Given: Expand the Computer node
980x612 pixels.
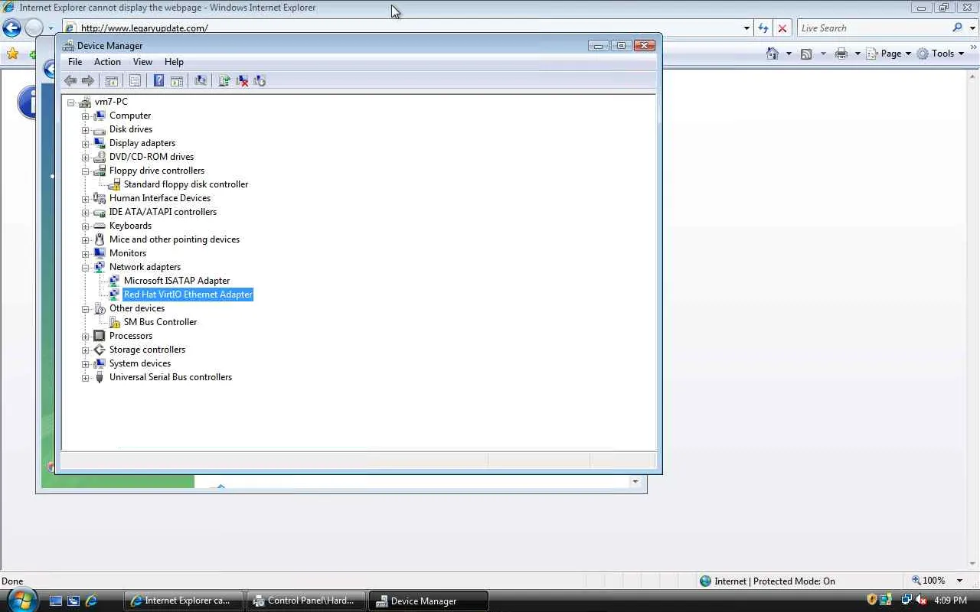Looking at the screenshot, I should (86, 116).
